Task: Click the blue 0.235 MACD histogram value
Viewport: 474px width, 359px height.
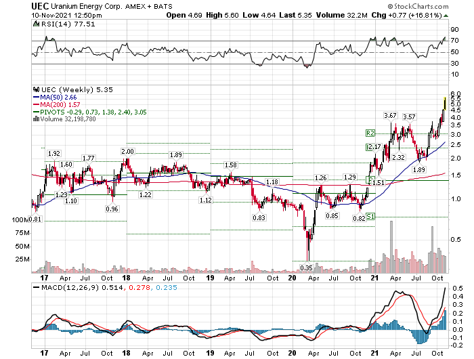Action: point(167,287)
